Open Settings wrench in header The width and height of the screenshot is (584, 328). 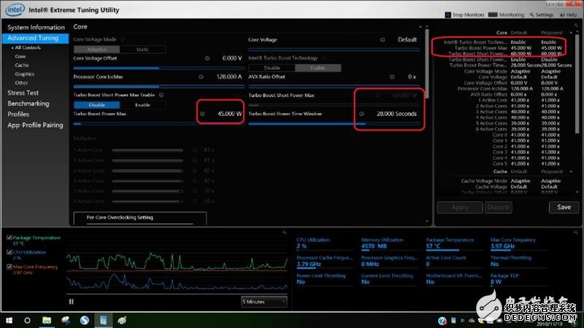(x=531, y=15)
